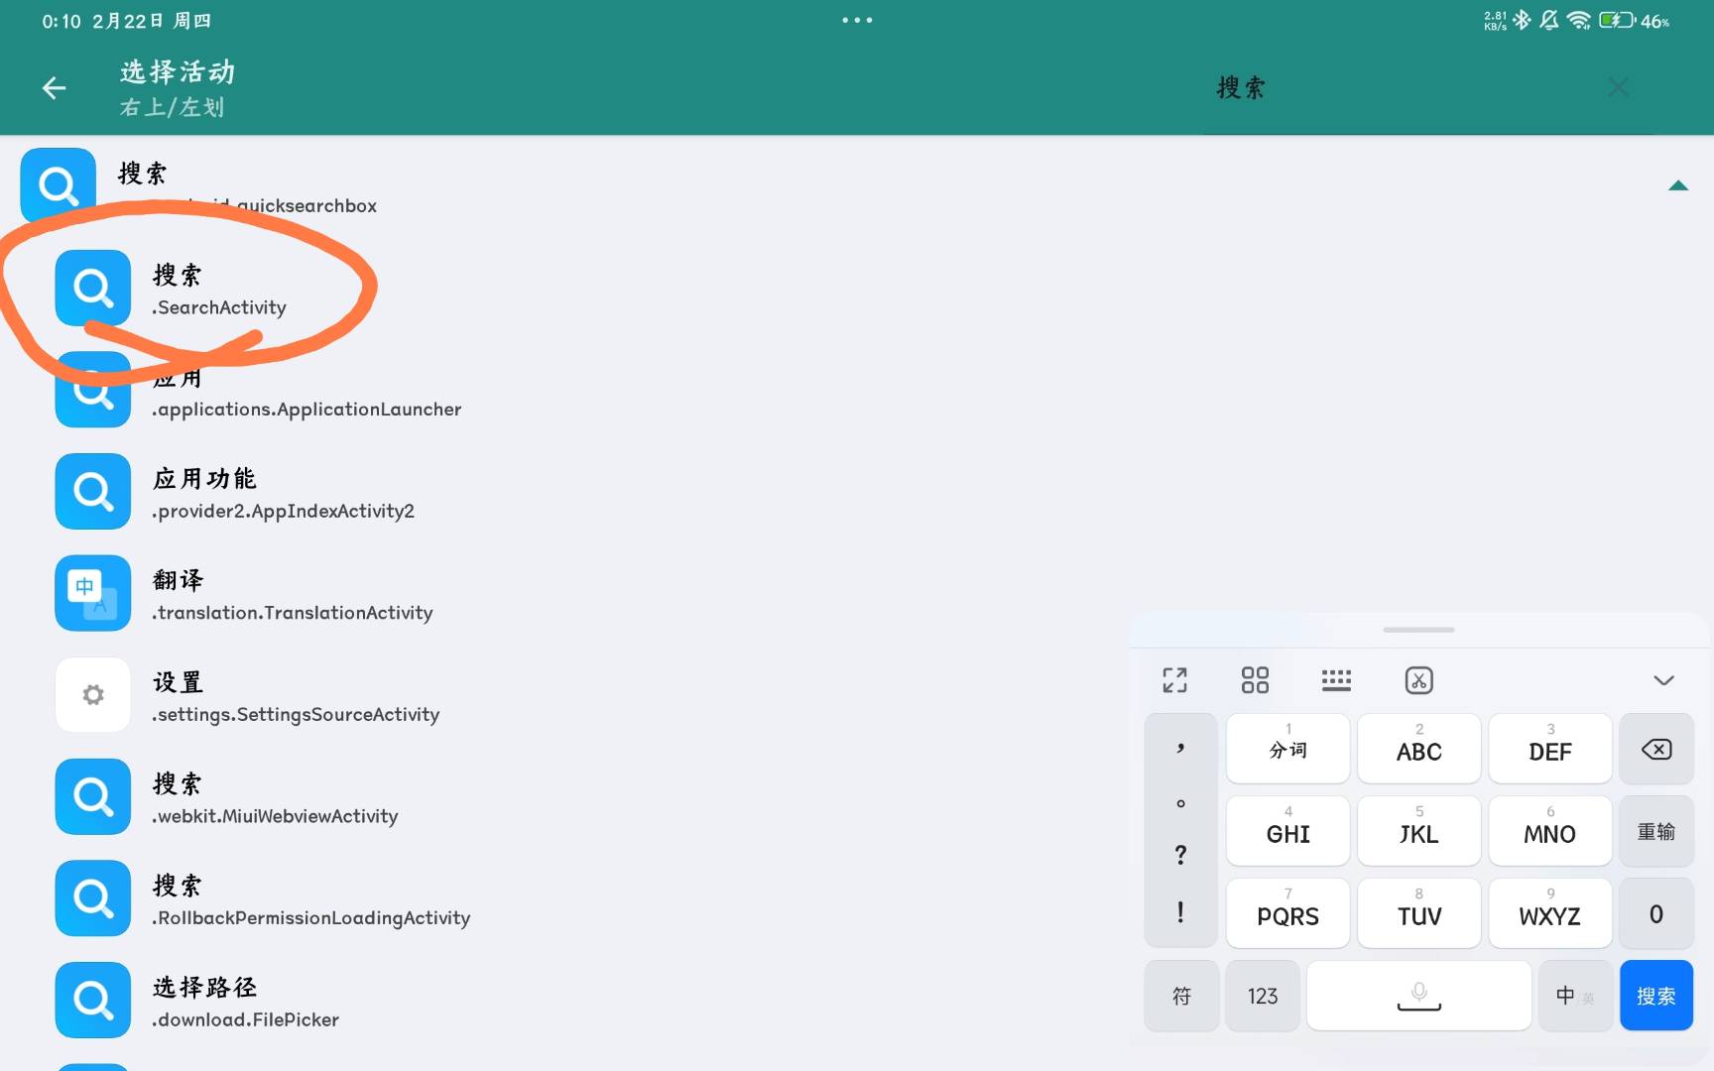
Task: Toggle Chinese/English input mode key
Action: pyautogui.click(x=1574, y=996)
